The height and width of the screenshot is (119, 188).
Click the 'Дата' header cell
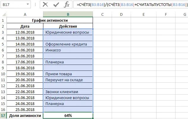click(x=25, y=26)
